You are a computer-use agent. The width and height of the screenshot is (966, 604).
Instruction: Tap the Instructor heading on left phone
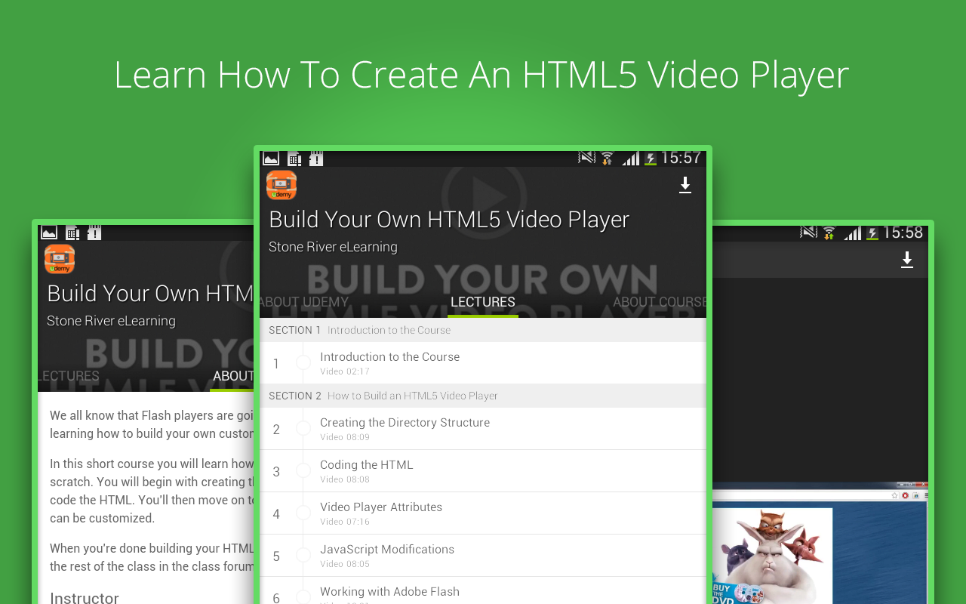(85, 598)
